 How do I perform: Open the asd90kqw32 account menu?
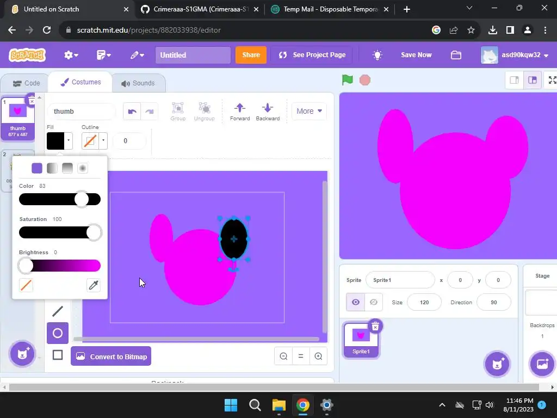coord(515,55)
